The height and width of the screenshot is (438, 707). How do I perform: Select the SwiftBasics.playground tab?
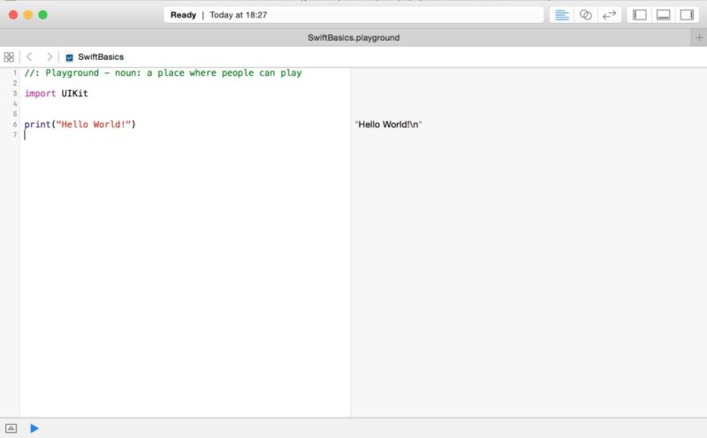(353, 38)
